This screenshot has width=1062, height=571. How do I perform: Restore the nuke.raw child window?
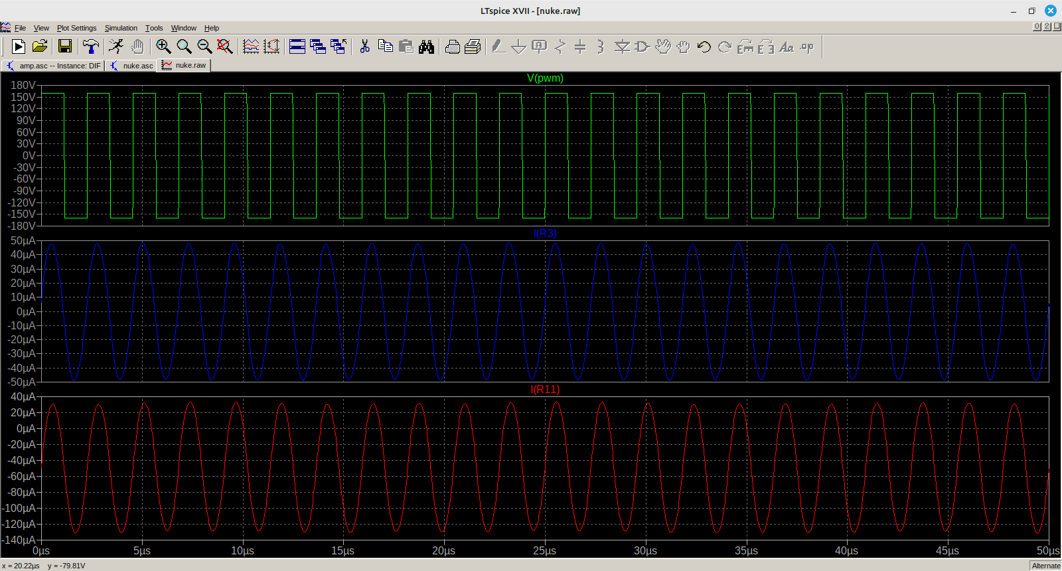[1047, 27]
